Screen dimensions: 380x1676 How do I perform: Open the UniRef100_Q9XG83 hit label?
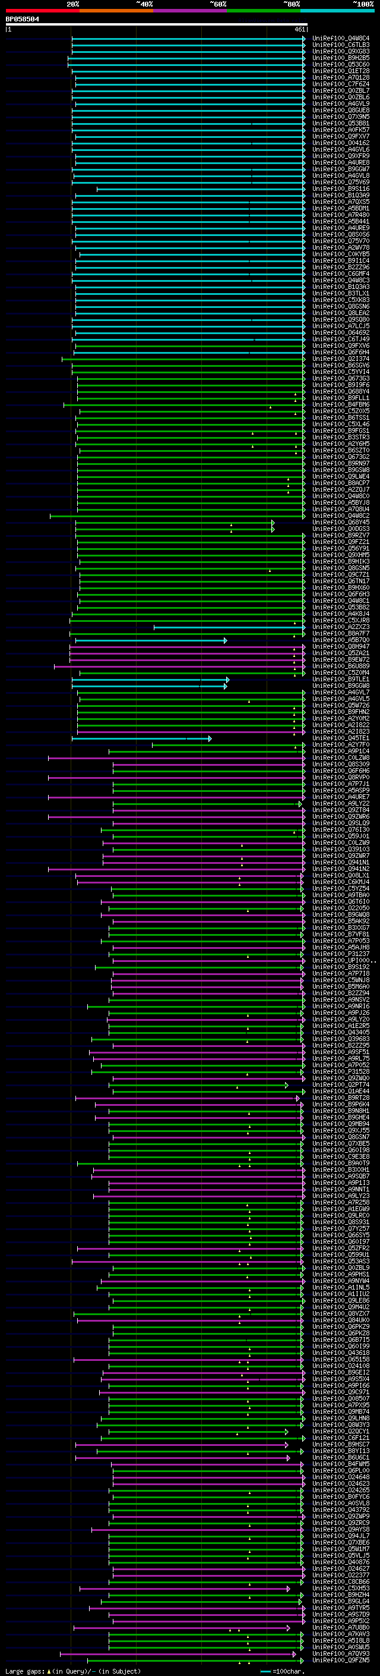pyautogui.click(x=340, y=51)
